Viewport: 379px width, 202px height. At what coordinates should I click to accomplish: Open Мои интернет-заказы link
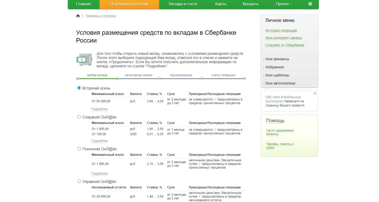(283, 38)
